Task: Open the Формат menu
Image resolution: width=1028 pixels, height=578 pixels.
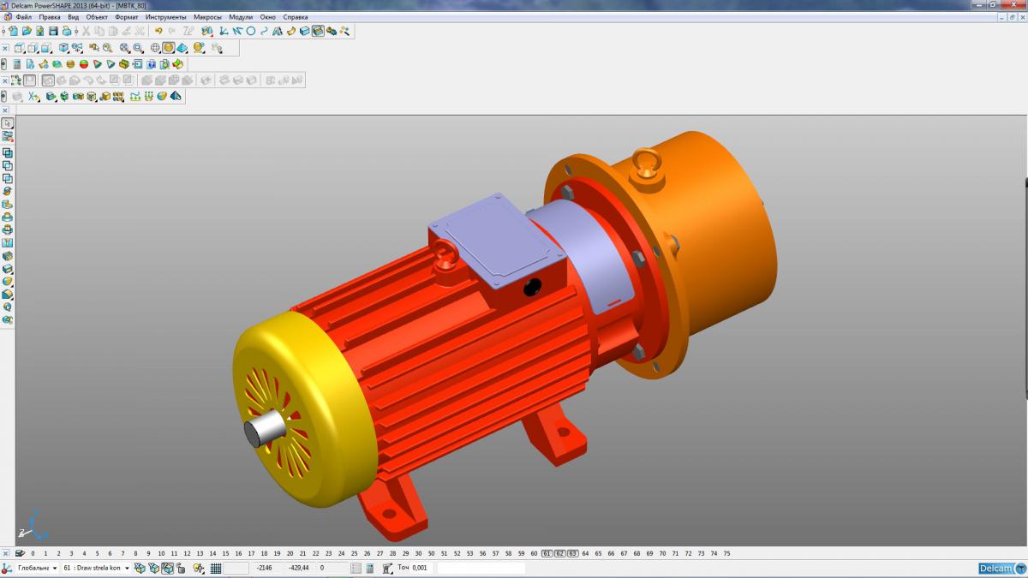Action: [127, 17]
